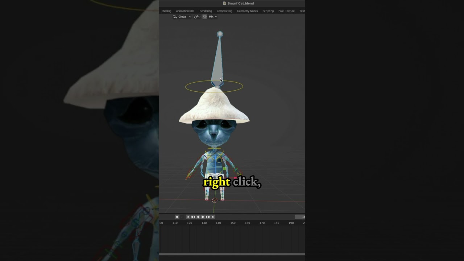The height and width of the screenshot is (261, 464).
Task: Click the Smurf Cat.blend window title
Action: coord(241,3)
